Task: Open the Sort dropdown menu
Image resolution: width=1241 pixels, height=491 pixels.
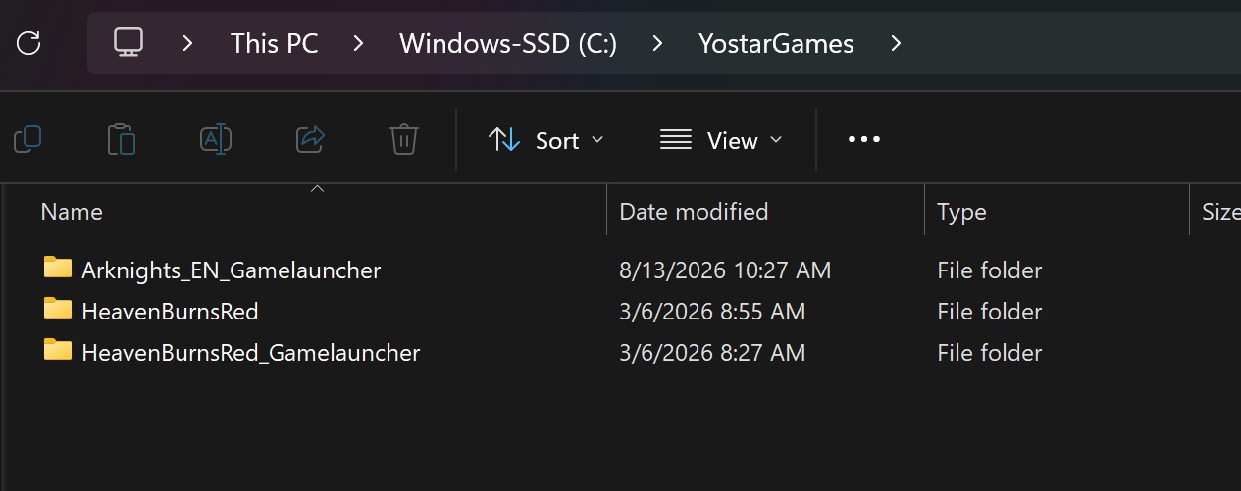Action: (x=546, y=140)
